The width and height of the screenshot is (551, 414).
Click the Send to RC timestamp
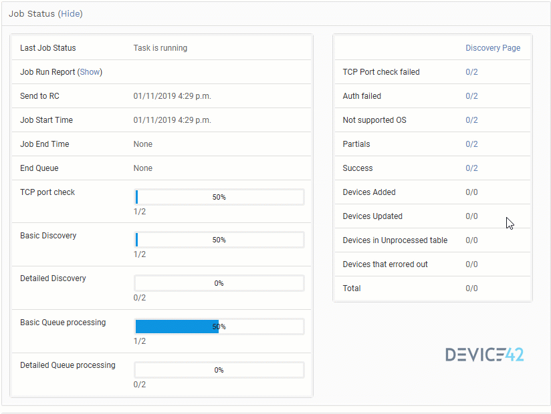coord(172,96)
